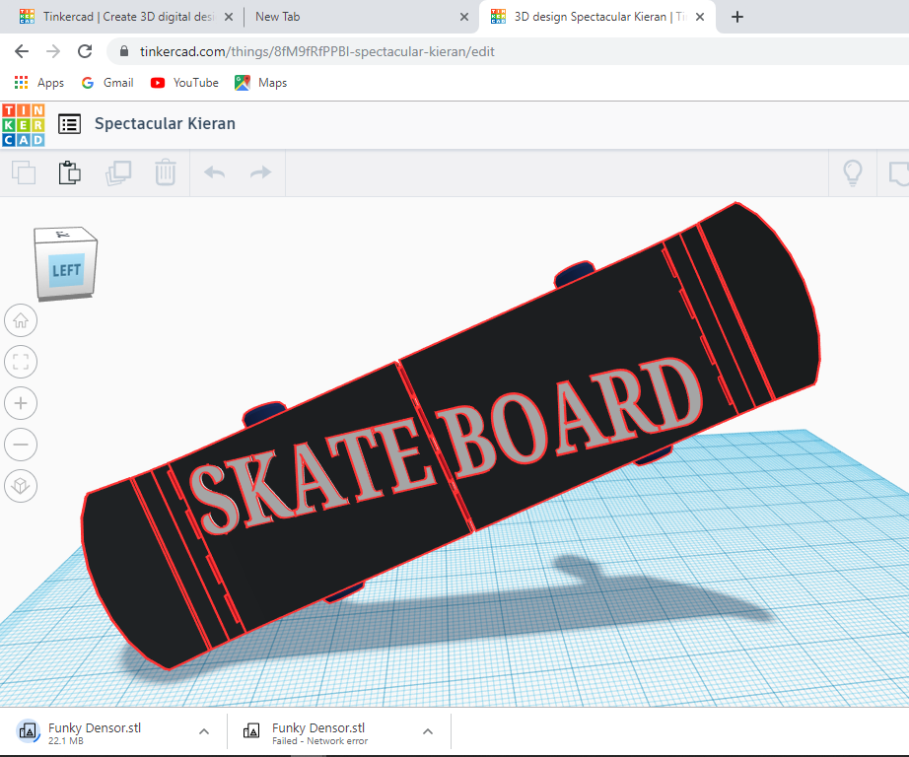Open a new browser tab with plus
909x757 pixels.
pos(737,17)
